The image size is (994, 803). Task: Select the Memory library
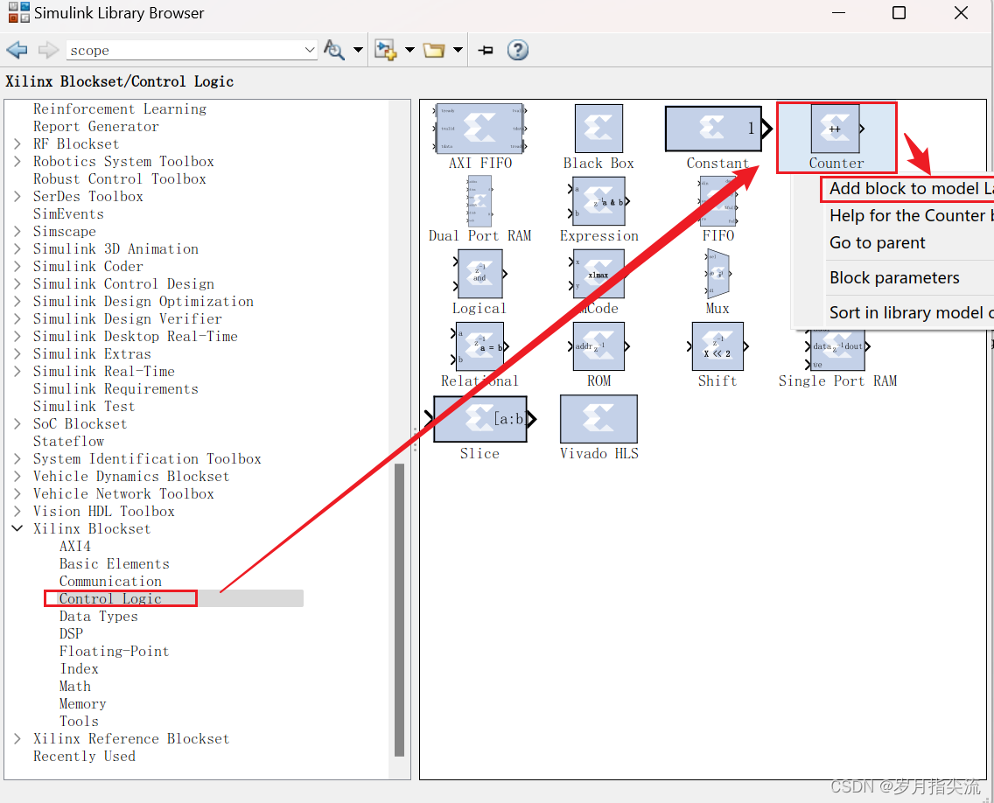[x=82, y=703]
